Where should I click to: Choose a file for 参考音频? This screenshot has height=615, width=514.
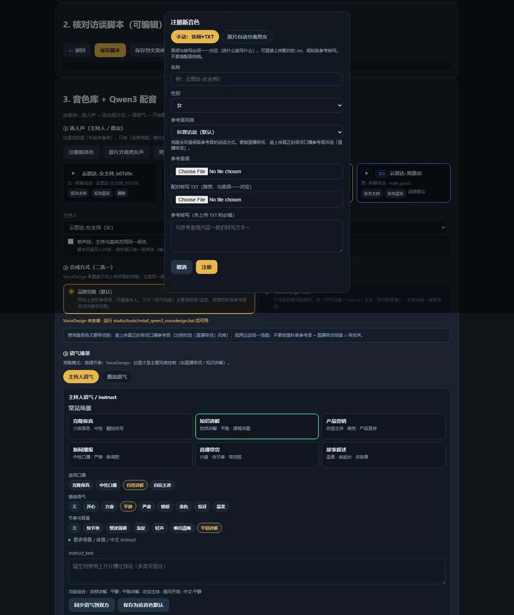click(192, 172)
